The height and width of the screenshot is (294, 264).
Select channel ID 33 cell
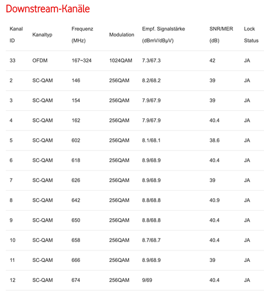[12, 61]
